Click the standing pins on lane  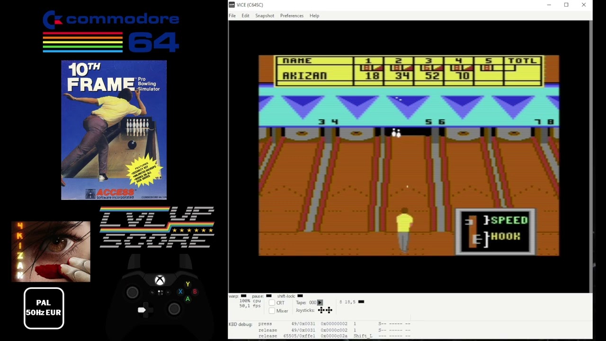click(x=396, y=133)
